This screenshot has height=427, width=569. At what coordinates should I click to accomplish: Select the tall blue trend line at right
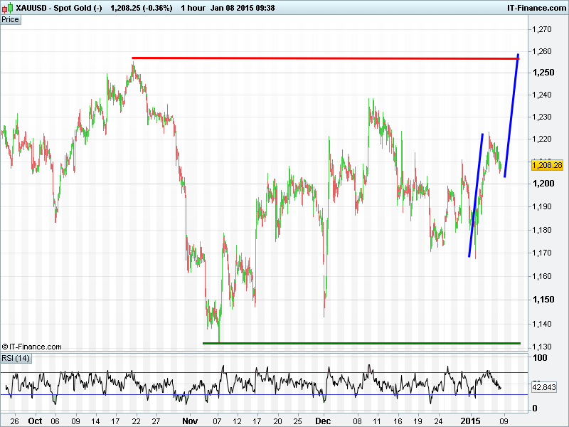pos(511,115)
